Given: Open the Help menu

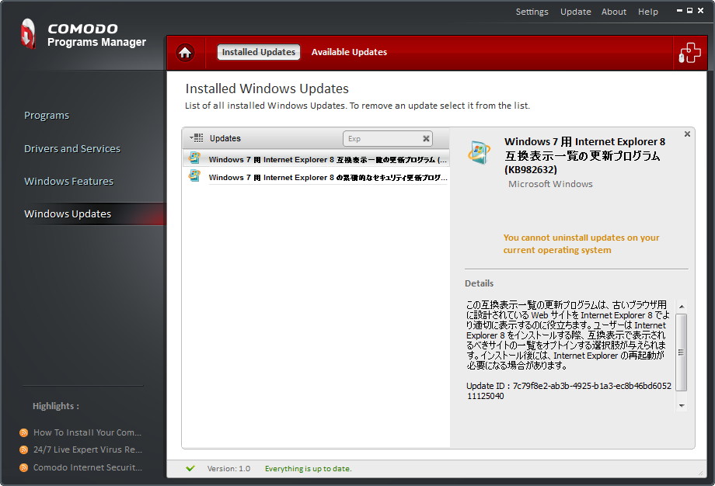Looking at the screenshot, I should pyautogui.click(x=647, y=12).
